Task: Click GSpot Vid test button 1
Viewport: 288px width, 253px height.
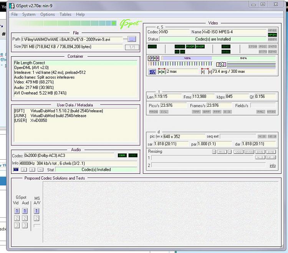Action: click(17, 211)
